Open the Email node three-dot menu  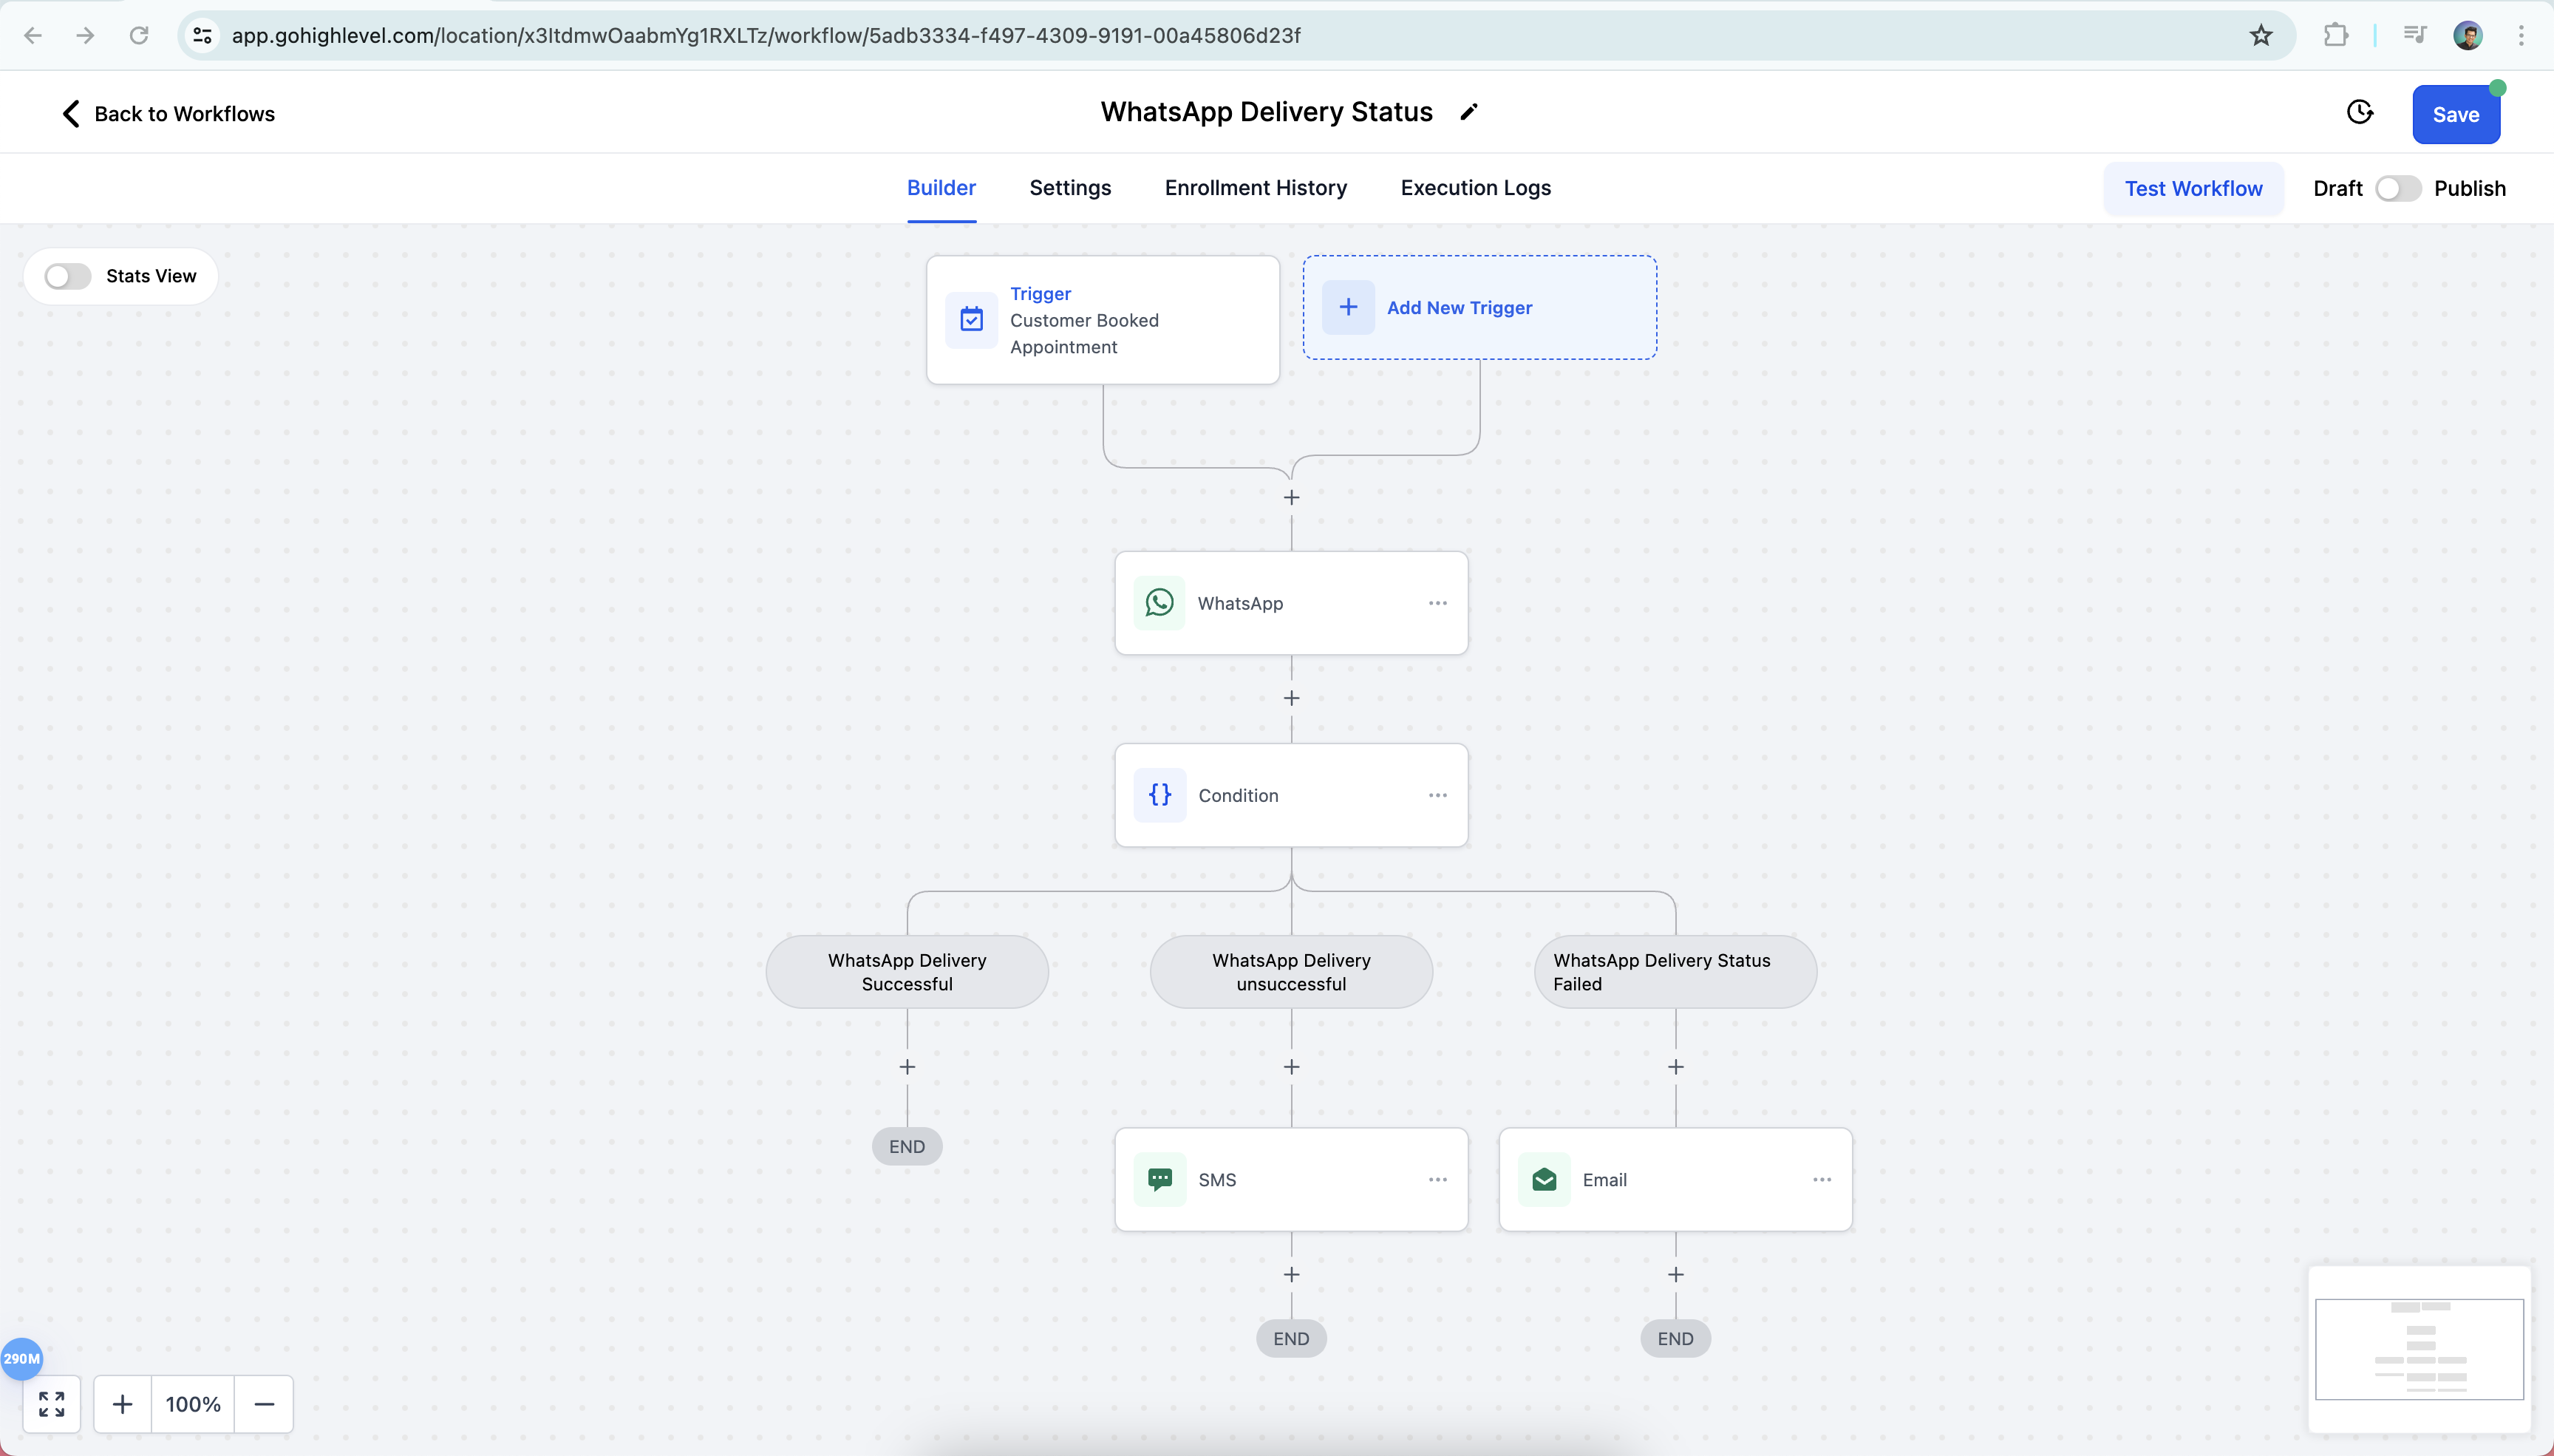pos(1822,1180)
